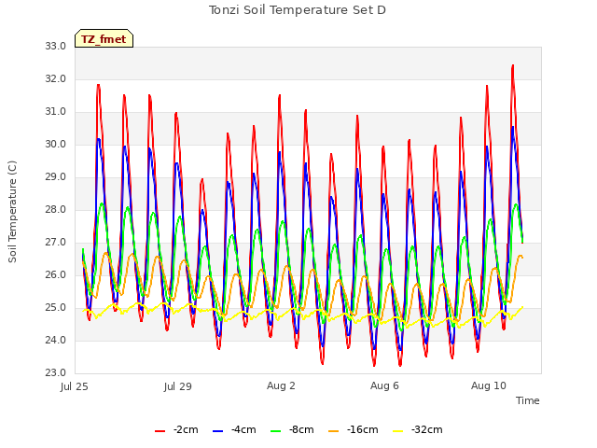Click the 28.0 y-axis tick label
This screenshot has height=448, width=597.
tap(56, 209)
